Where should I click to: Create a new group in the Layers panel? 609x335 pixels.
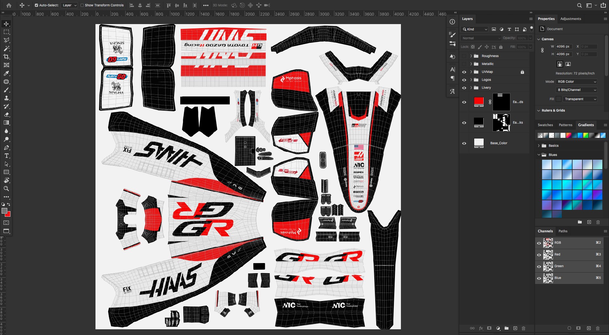pyautogui.click(x=507, y=328)
